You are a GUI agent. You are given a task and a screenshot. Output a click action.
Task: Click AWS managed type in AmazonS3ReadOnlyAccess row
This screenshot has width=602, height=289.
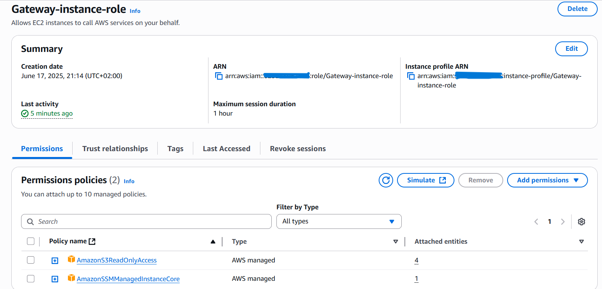coord(253,260)
